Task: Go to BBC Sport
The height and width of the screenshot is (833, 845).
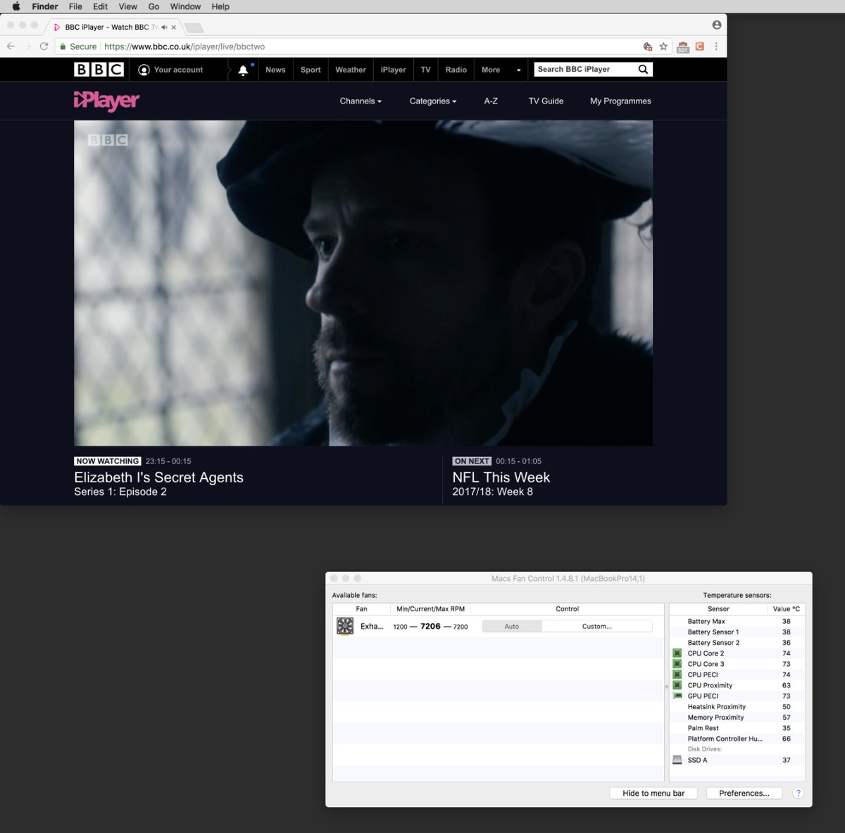Action: click(x=311, y=70)
